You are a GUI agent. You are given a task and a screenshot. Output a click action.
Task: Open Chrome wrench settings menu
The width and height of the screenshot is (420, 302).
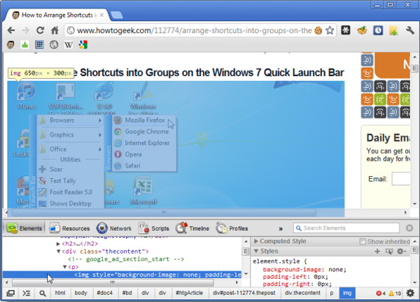coord(410,31)
